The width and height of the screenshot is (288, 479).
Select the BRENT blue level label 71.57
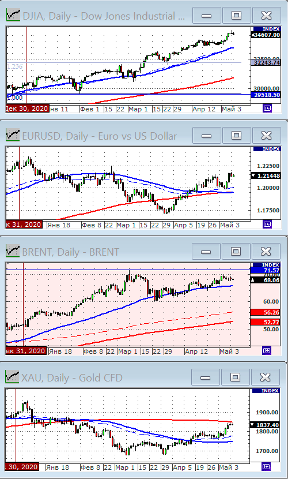[x=265, y=270]
